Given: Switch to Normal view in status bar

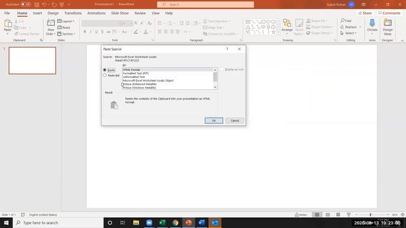Looking at the screenshot, I should 317,215.
